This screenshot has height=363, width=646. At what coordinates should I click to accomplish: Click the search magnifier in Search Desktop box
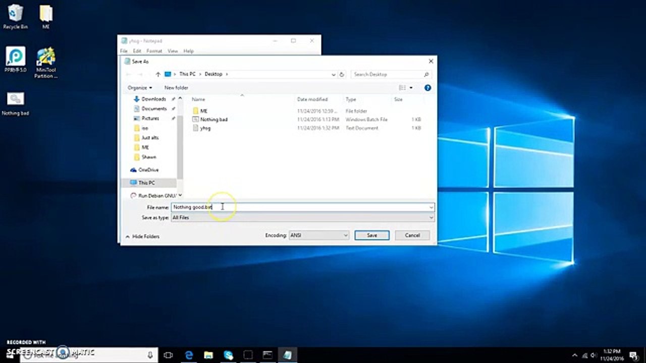click(427, 74)
